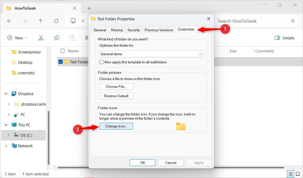Sort by the Comments column header
Viewport: 303px width, 178px height.
pyautogui.click(x=265, y=51)
